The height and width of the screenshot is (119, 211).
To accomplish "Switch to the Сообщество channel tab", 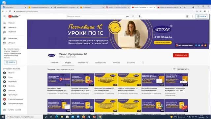I will (x=100, y=63).
